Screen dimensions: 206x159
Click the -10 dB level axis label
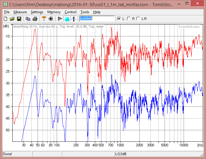pos(7,36)
